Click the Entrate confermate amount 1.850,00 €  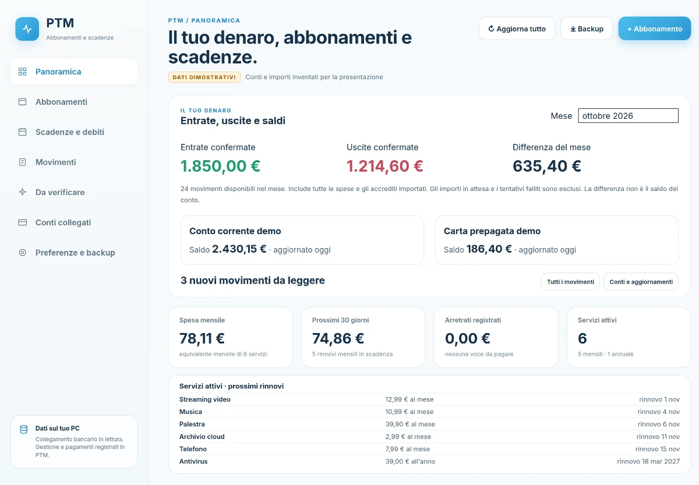tap(220, 166)
